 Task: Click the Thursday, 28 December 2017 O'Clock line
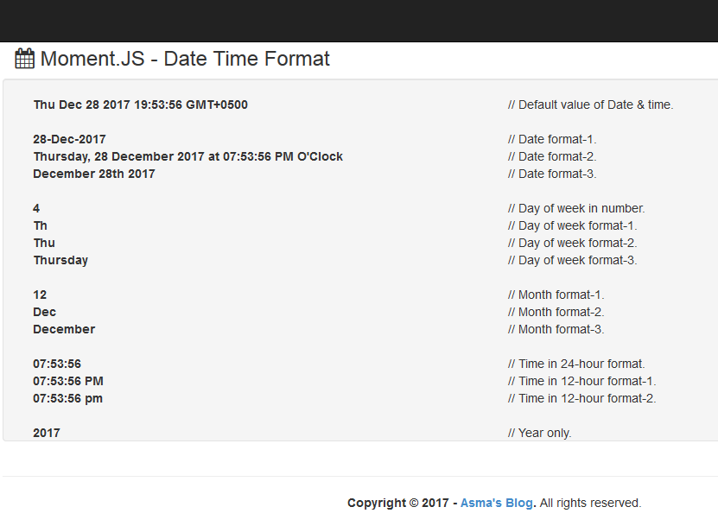point(187,156)
